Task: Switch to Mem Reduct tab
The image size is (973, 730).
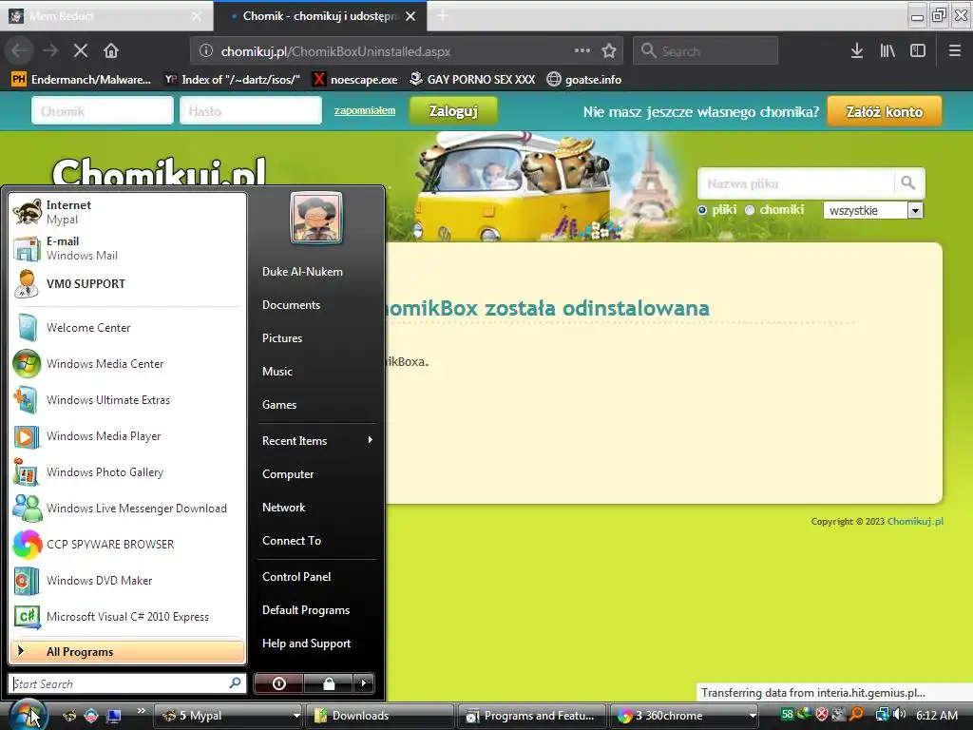Action: click(105, 16)
